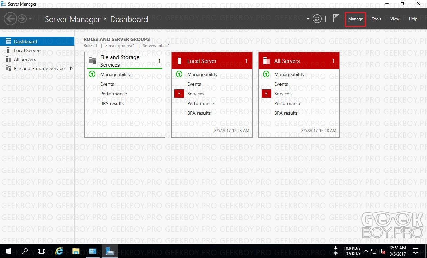Open Events in the All Servers tile
The width and height of the screenshot is (427, 258).
[x=281, y=84]
